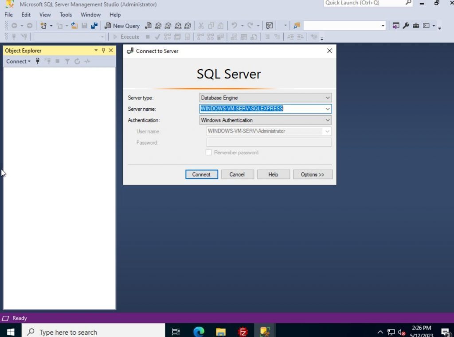
Task: Click the Options >> button
Action: click(313, 174)
